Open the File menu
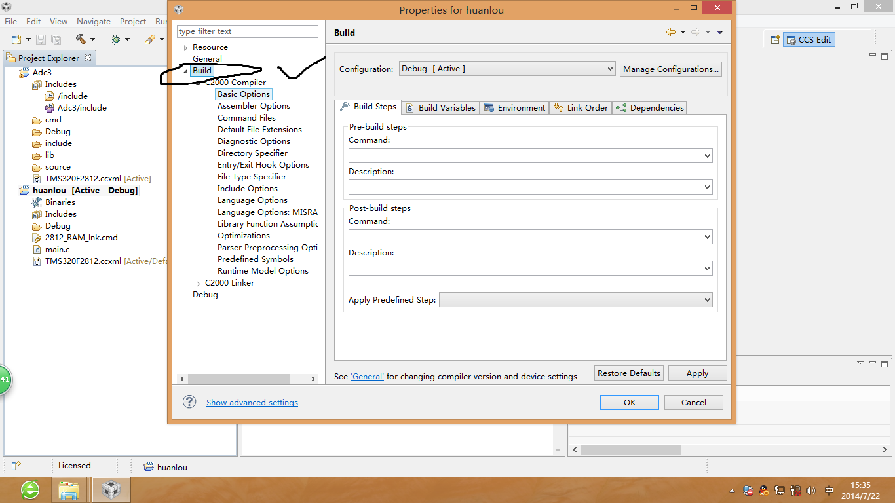 click(x=11, y=21)
